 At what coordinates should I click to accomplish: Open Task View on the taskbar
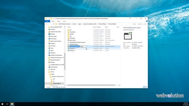point(7,104)
